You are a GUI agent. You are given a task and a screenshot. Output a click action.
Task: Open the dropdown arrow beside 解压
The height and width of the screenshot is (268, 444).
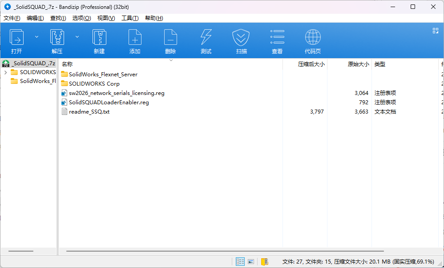(x=77, y=36)
